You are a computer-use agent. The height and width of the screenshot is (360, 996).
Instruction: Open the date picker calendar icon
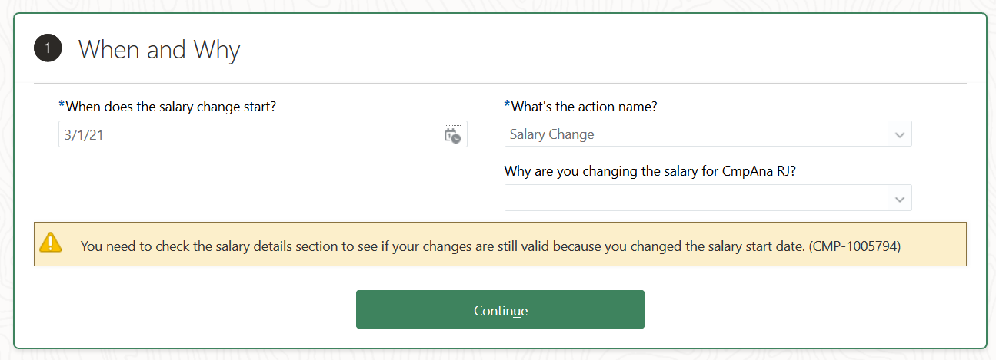pyautogui.click(x=452, y=135)
